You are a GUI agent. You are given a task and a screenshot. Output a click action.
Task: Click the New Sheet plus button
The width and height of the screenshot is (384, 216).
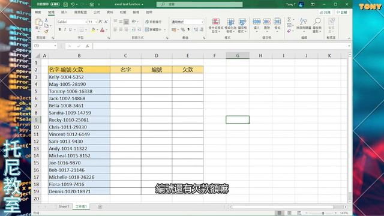[100, 207]
